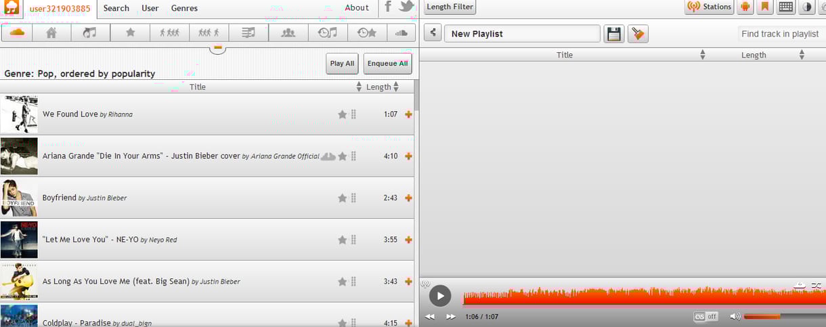
Task: Collapse the panel with the orange minus handle
Action: click(217, 48)
